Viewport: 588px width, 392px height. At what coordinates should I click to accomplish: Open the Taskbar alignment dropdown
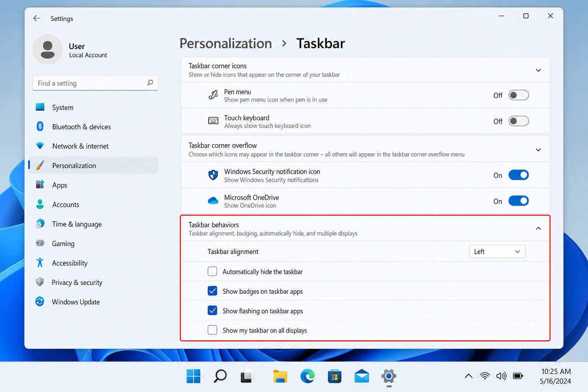pos(497,252)
